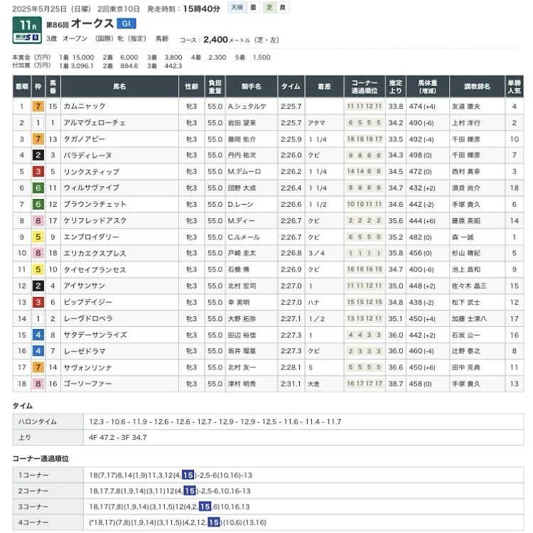Image resolution: width=533 pixels, height=533 pixels.
Task: Click black frame 2 box in パラディレーヌ row
Action: pos(38,156)
